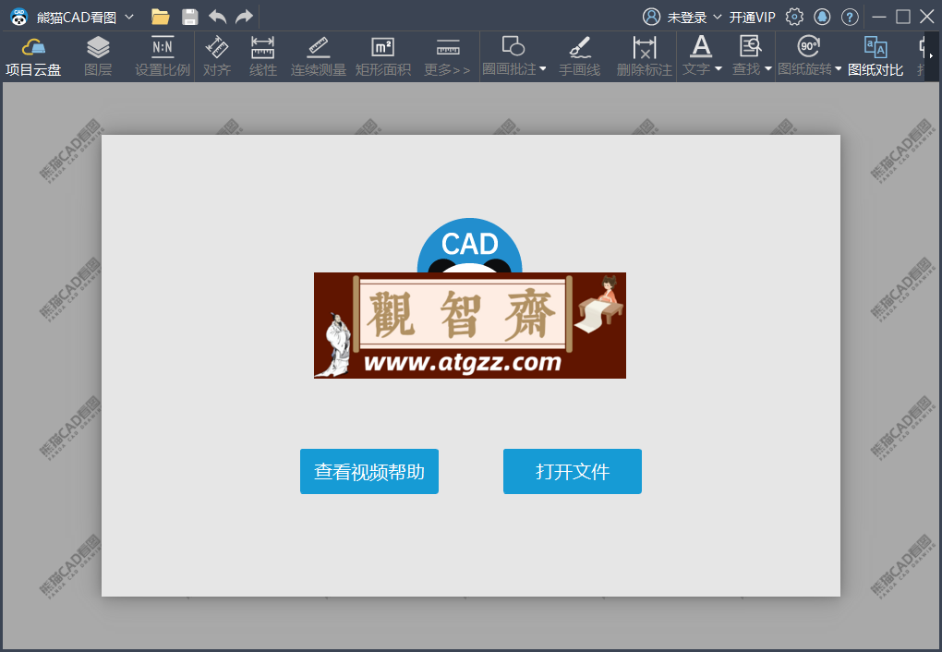Expand the 查找 dropdown arrow

(768, 69)
